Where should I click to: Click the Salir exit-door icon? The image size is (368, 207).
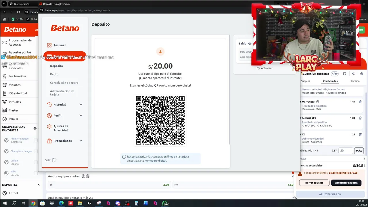click(x=55, y=160)
